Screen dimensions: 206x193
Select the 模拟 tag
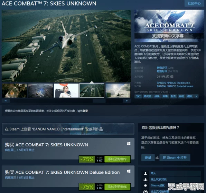[190, 96]
